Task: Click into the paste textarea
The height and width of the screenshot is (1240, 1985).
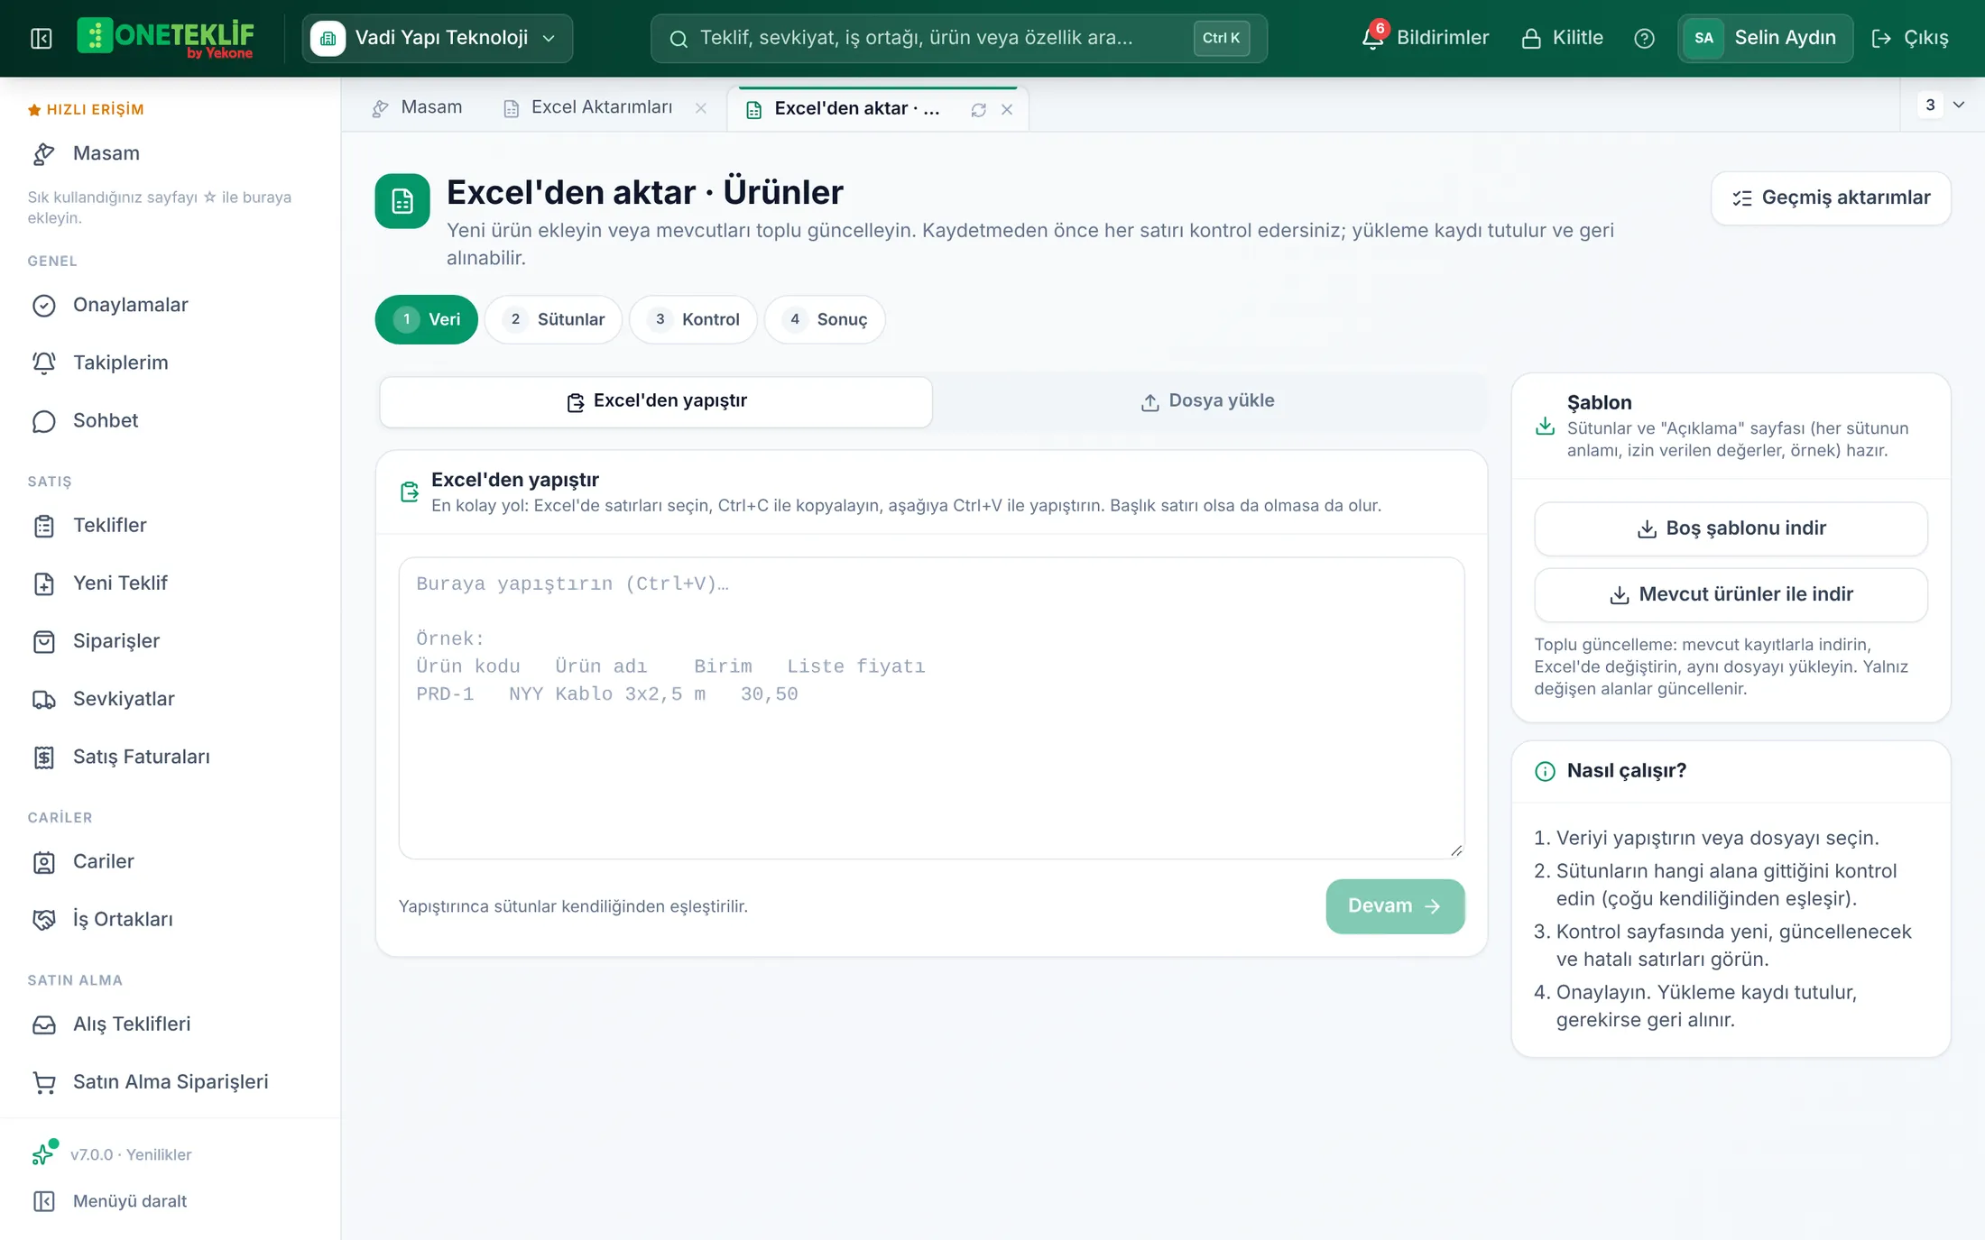Action: [x=931, y=708]
